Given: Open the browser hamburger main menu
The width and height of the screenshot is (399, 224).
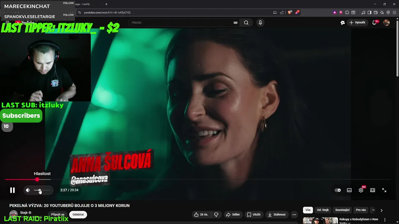Looking at the screenshot, I should (394, 12).
